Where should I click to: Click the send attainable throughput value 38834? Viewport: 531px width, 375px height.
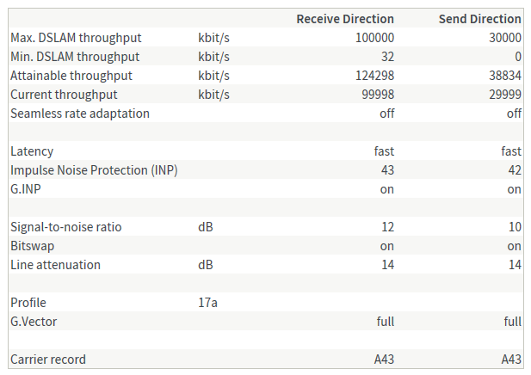[504, 76]
